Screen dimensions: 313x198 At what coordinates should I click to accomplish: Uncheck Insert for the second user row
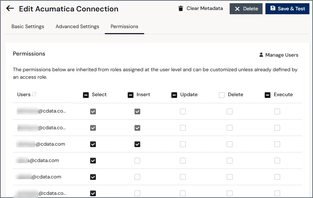point(137,128)
